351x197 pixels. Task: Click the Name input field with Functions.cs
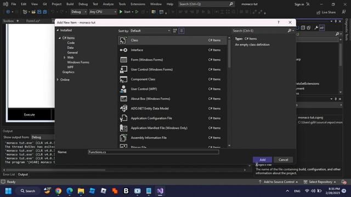click(154, 152)
